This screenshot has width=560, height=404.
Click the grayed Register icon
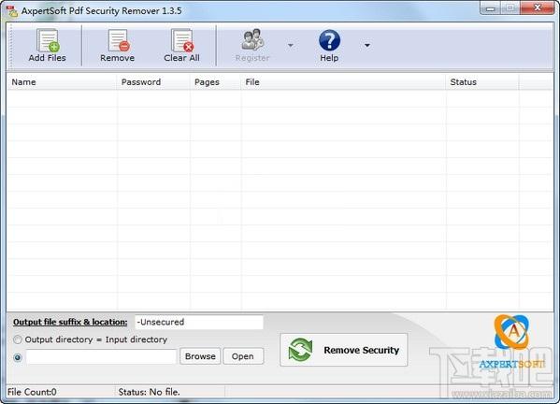(x=252, y=39)
